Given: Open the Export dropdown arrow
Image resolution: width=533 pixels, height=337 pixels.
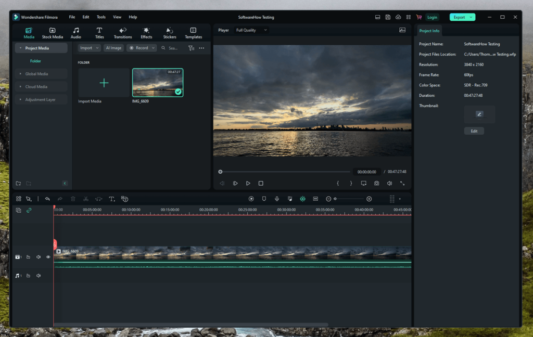Looking at the screenshot, I should point(471,17).
